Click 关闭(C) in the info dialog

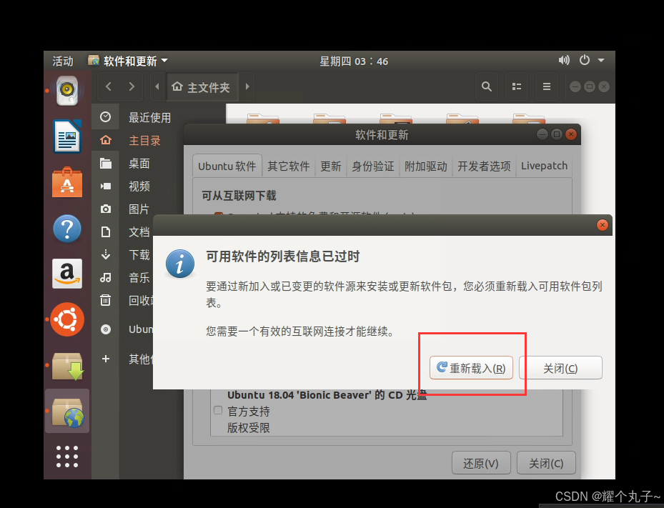click(x=560, y=367)
